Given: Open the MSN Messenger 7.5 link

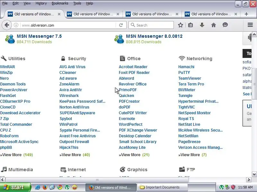Looking at the screenshot, I should tap(39, 36).
